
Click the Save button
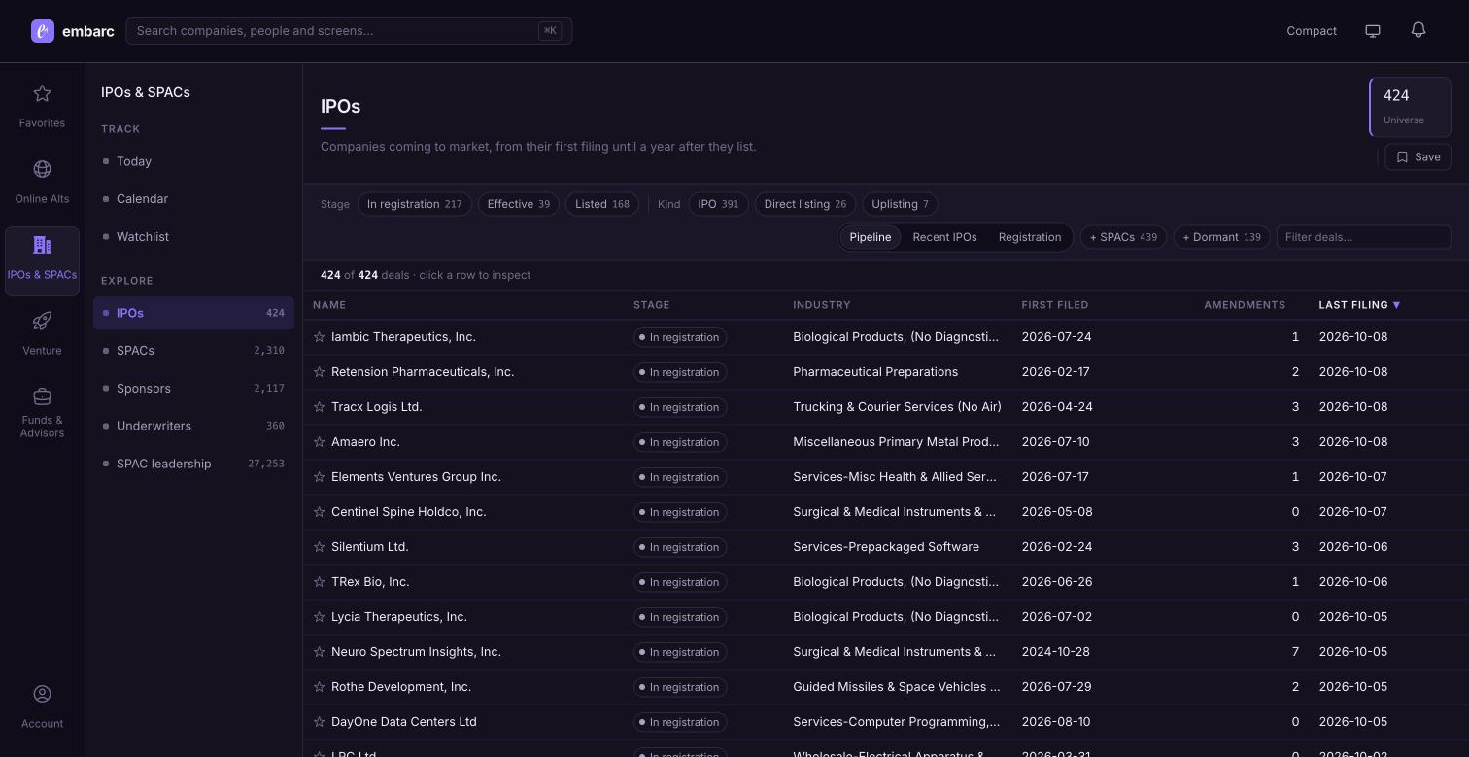1418,157
